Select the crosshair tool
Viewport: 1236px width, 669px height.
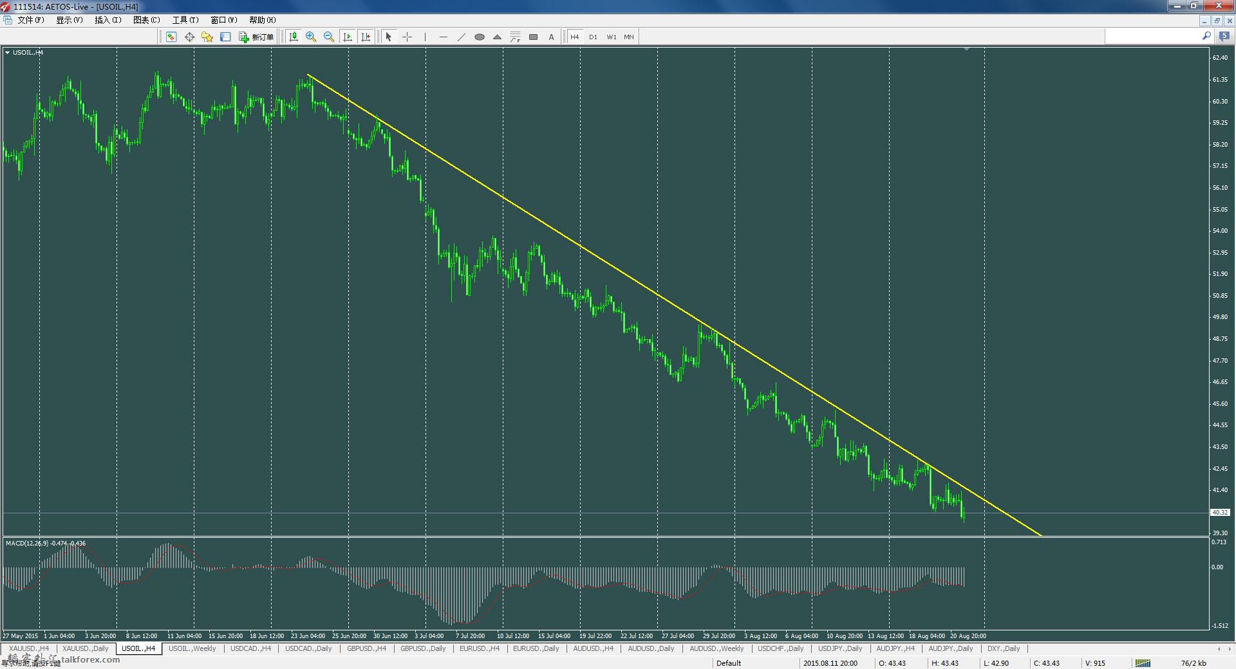tap(407, 37)
